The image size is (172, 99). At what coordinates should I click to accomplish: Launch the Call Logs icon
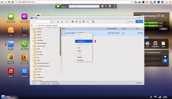coord(24,44)
